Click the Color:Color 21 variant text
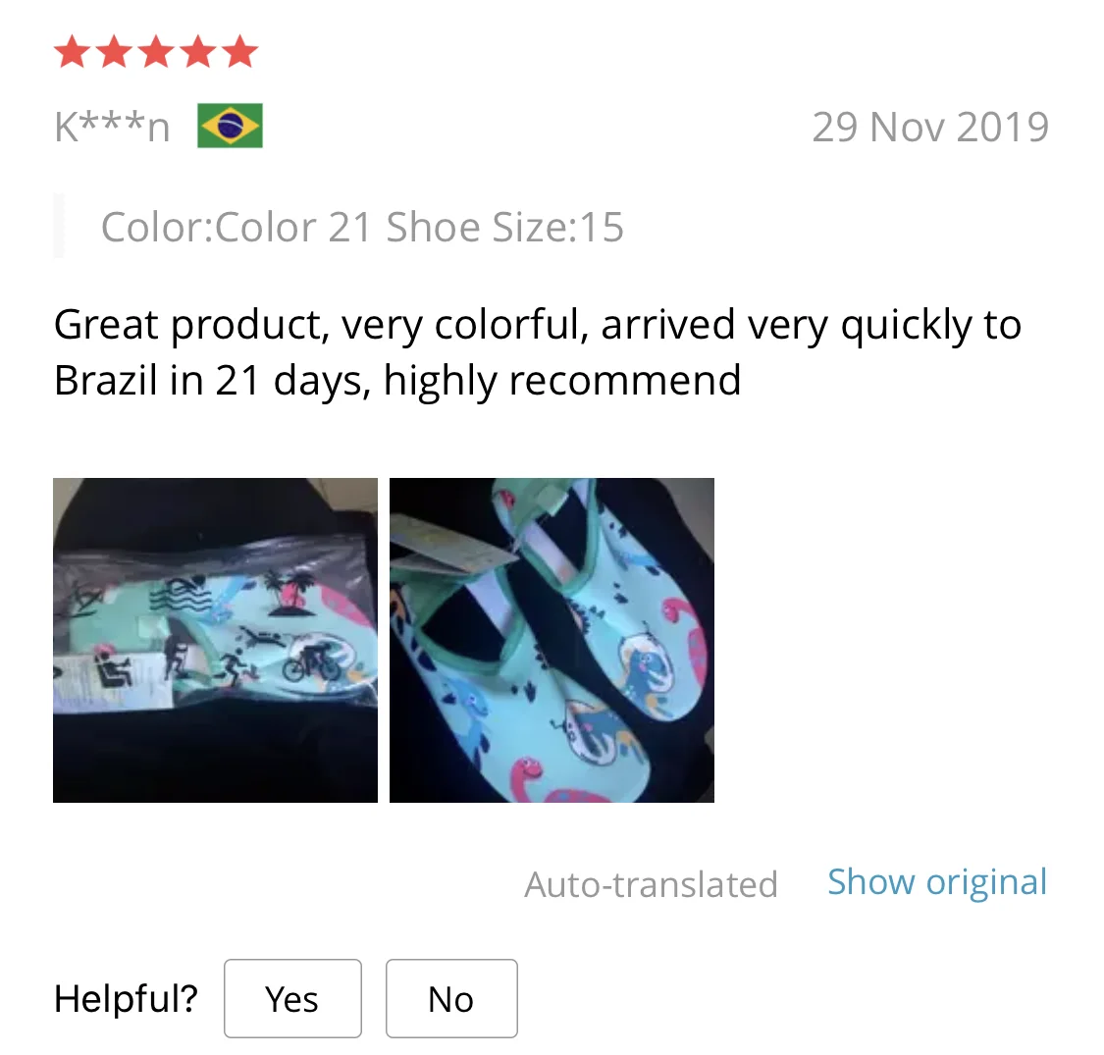1104x1055 pixels. tap(236, 227)
